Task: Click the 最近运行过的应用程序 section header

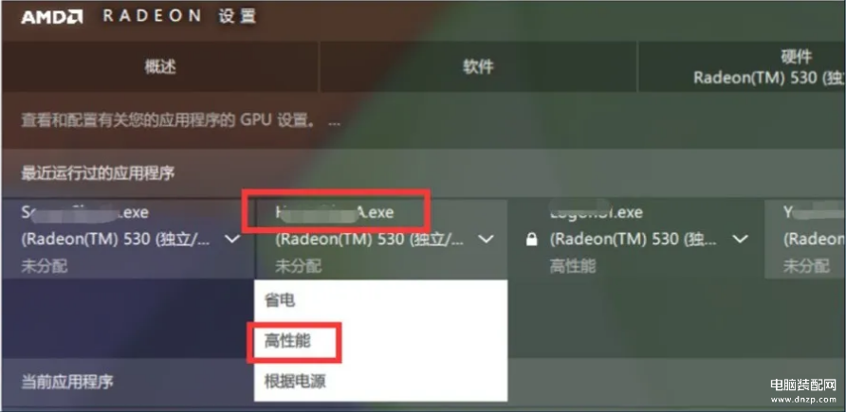Action: [98, 173]
